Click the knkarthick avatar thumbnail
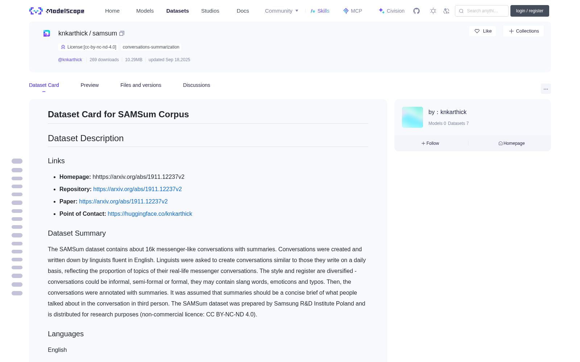The height and width of the screenshot is (362, 580). pyautogui.click(x=413, y=117)
